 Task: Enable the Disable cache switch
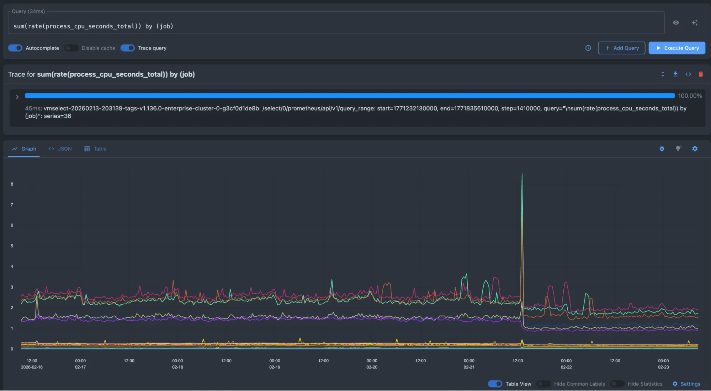click(71, 48)
